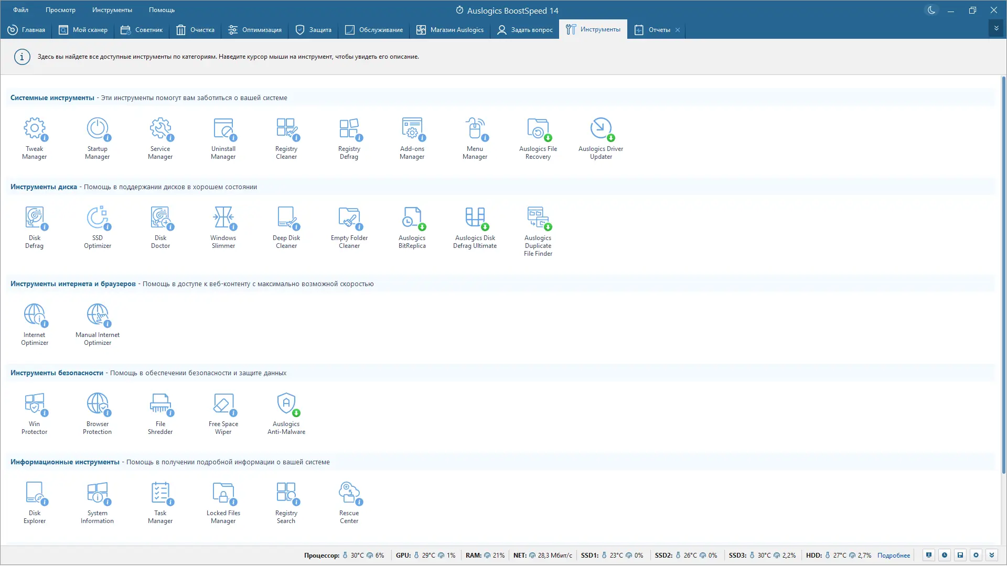Toggle dark mode moon icon
This screenshot has width=1007, height=566.
click(x=931, y=10)
